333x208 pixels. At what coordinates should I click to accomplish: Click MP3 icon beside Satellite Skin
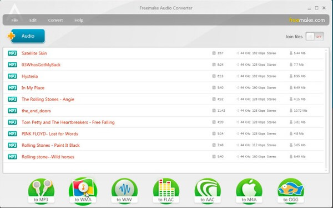[12, 53]
